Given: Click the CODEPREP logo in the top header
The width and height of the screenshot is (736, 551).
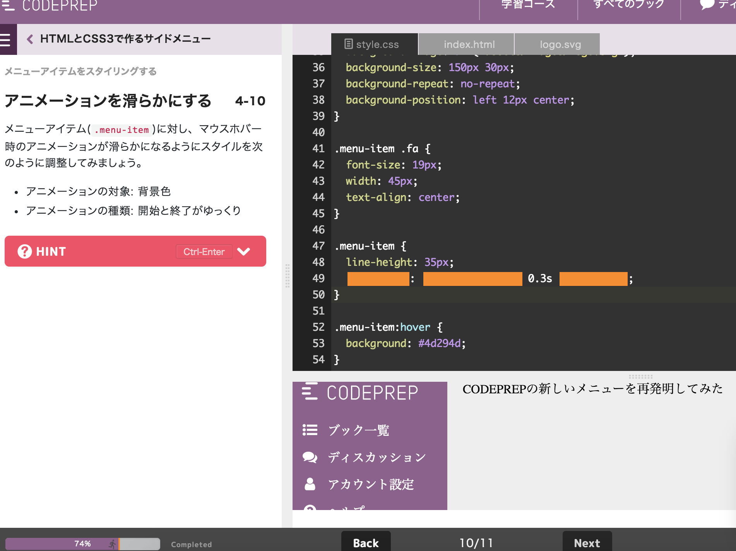Looking at the screenshot, I should (x=50, y=5).
